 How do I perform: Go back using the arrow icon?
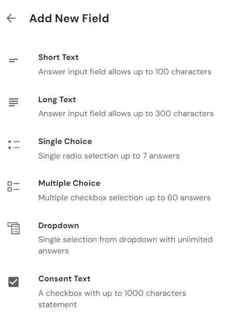click(11, 18)
